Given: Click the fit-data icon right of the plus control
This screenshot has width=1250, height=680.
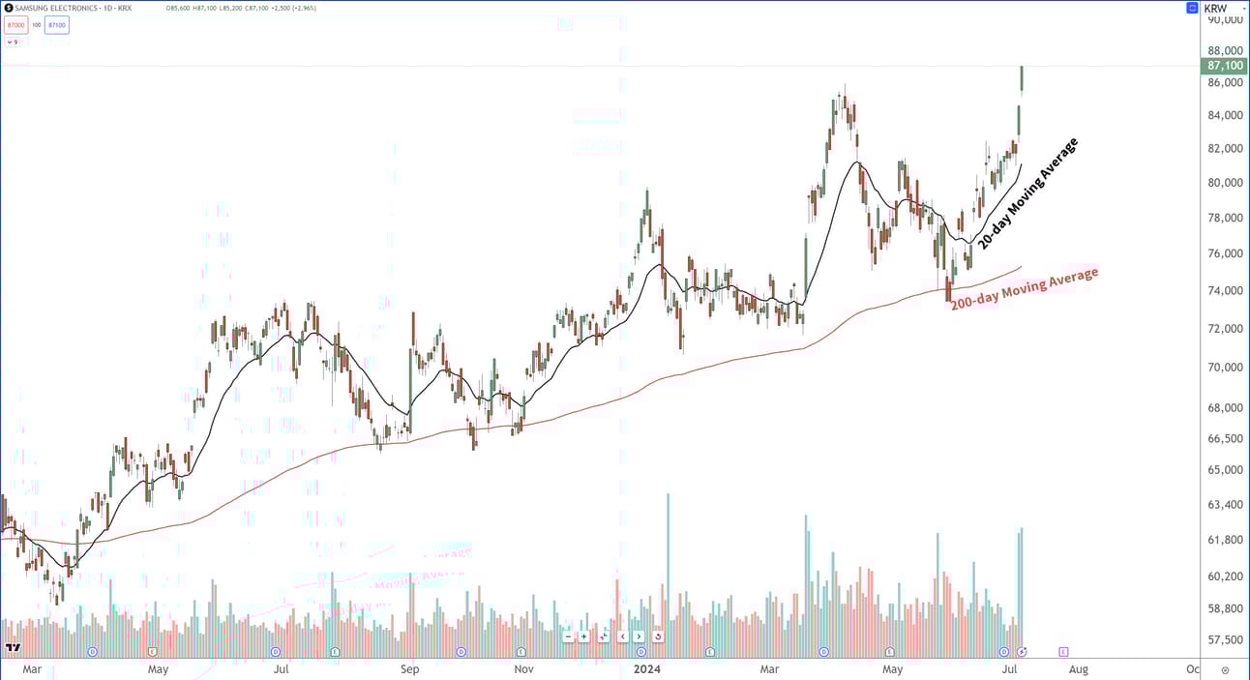Looking at the screenshot, I should 604,636.
